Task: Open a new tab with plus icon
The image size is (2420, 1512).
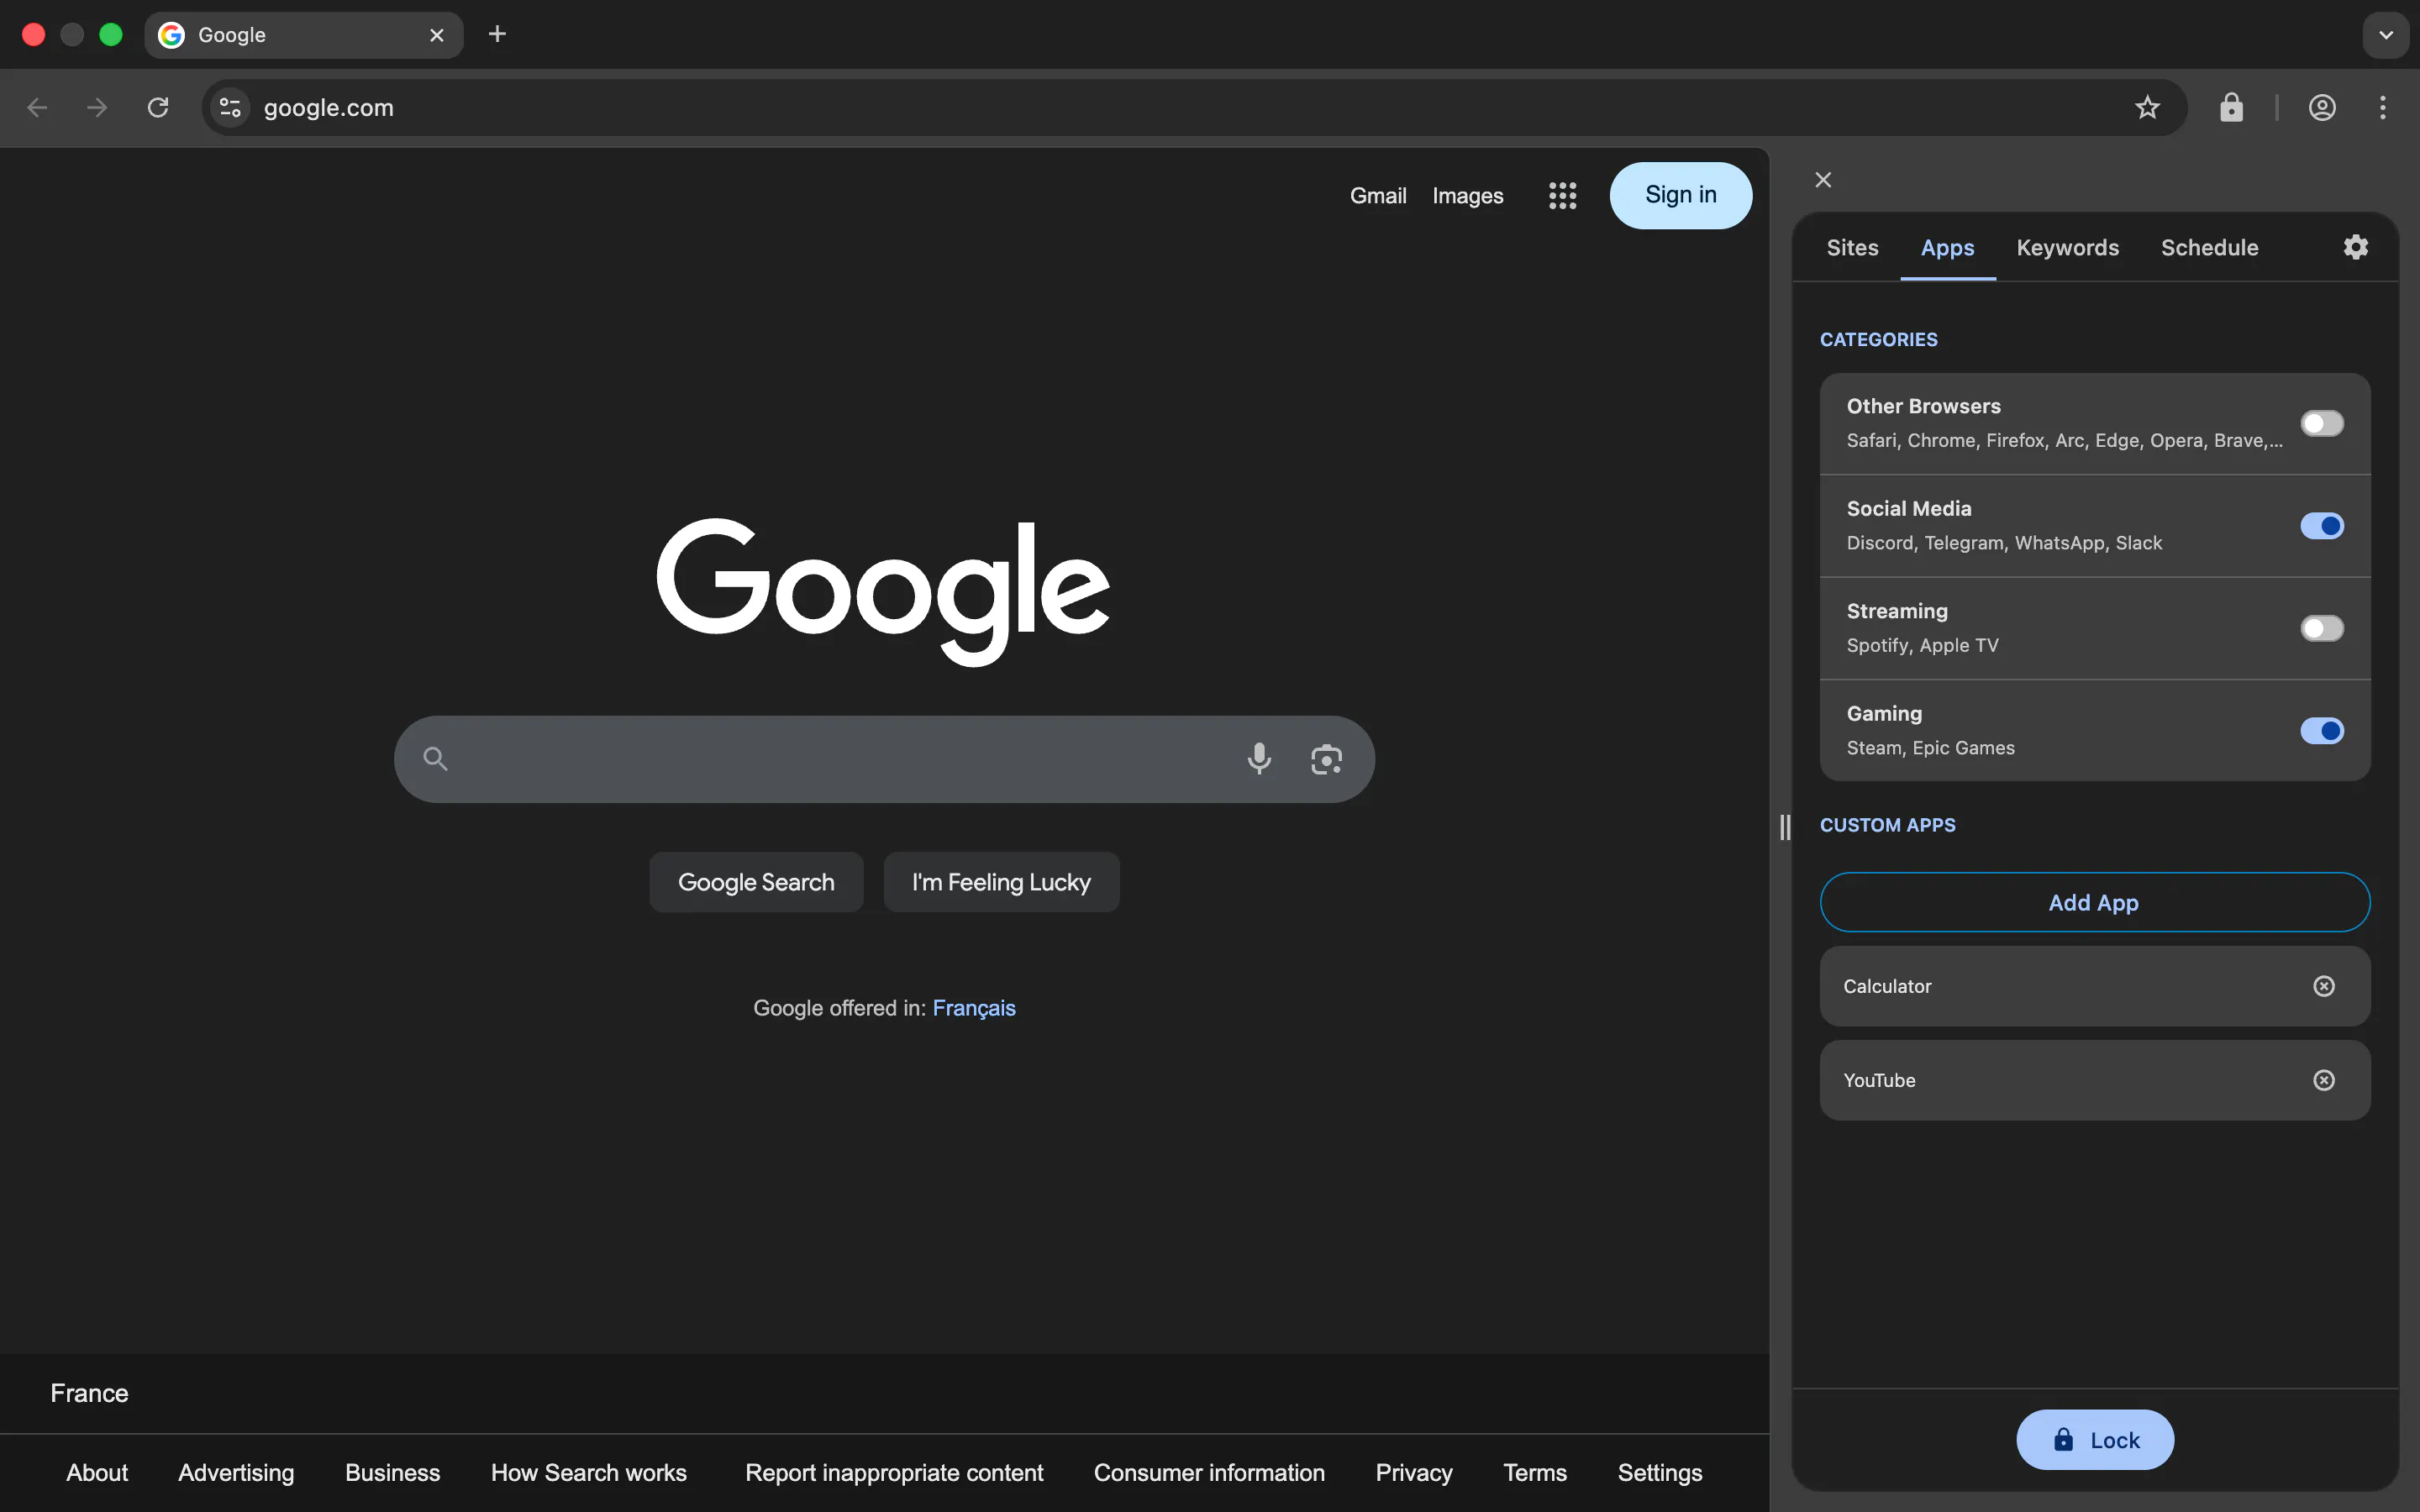Action: [497, 35]
